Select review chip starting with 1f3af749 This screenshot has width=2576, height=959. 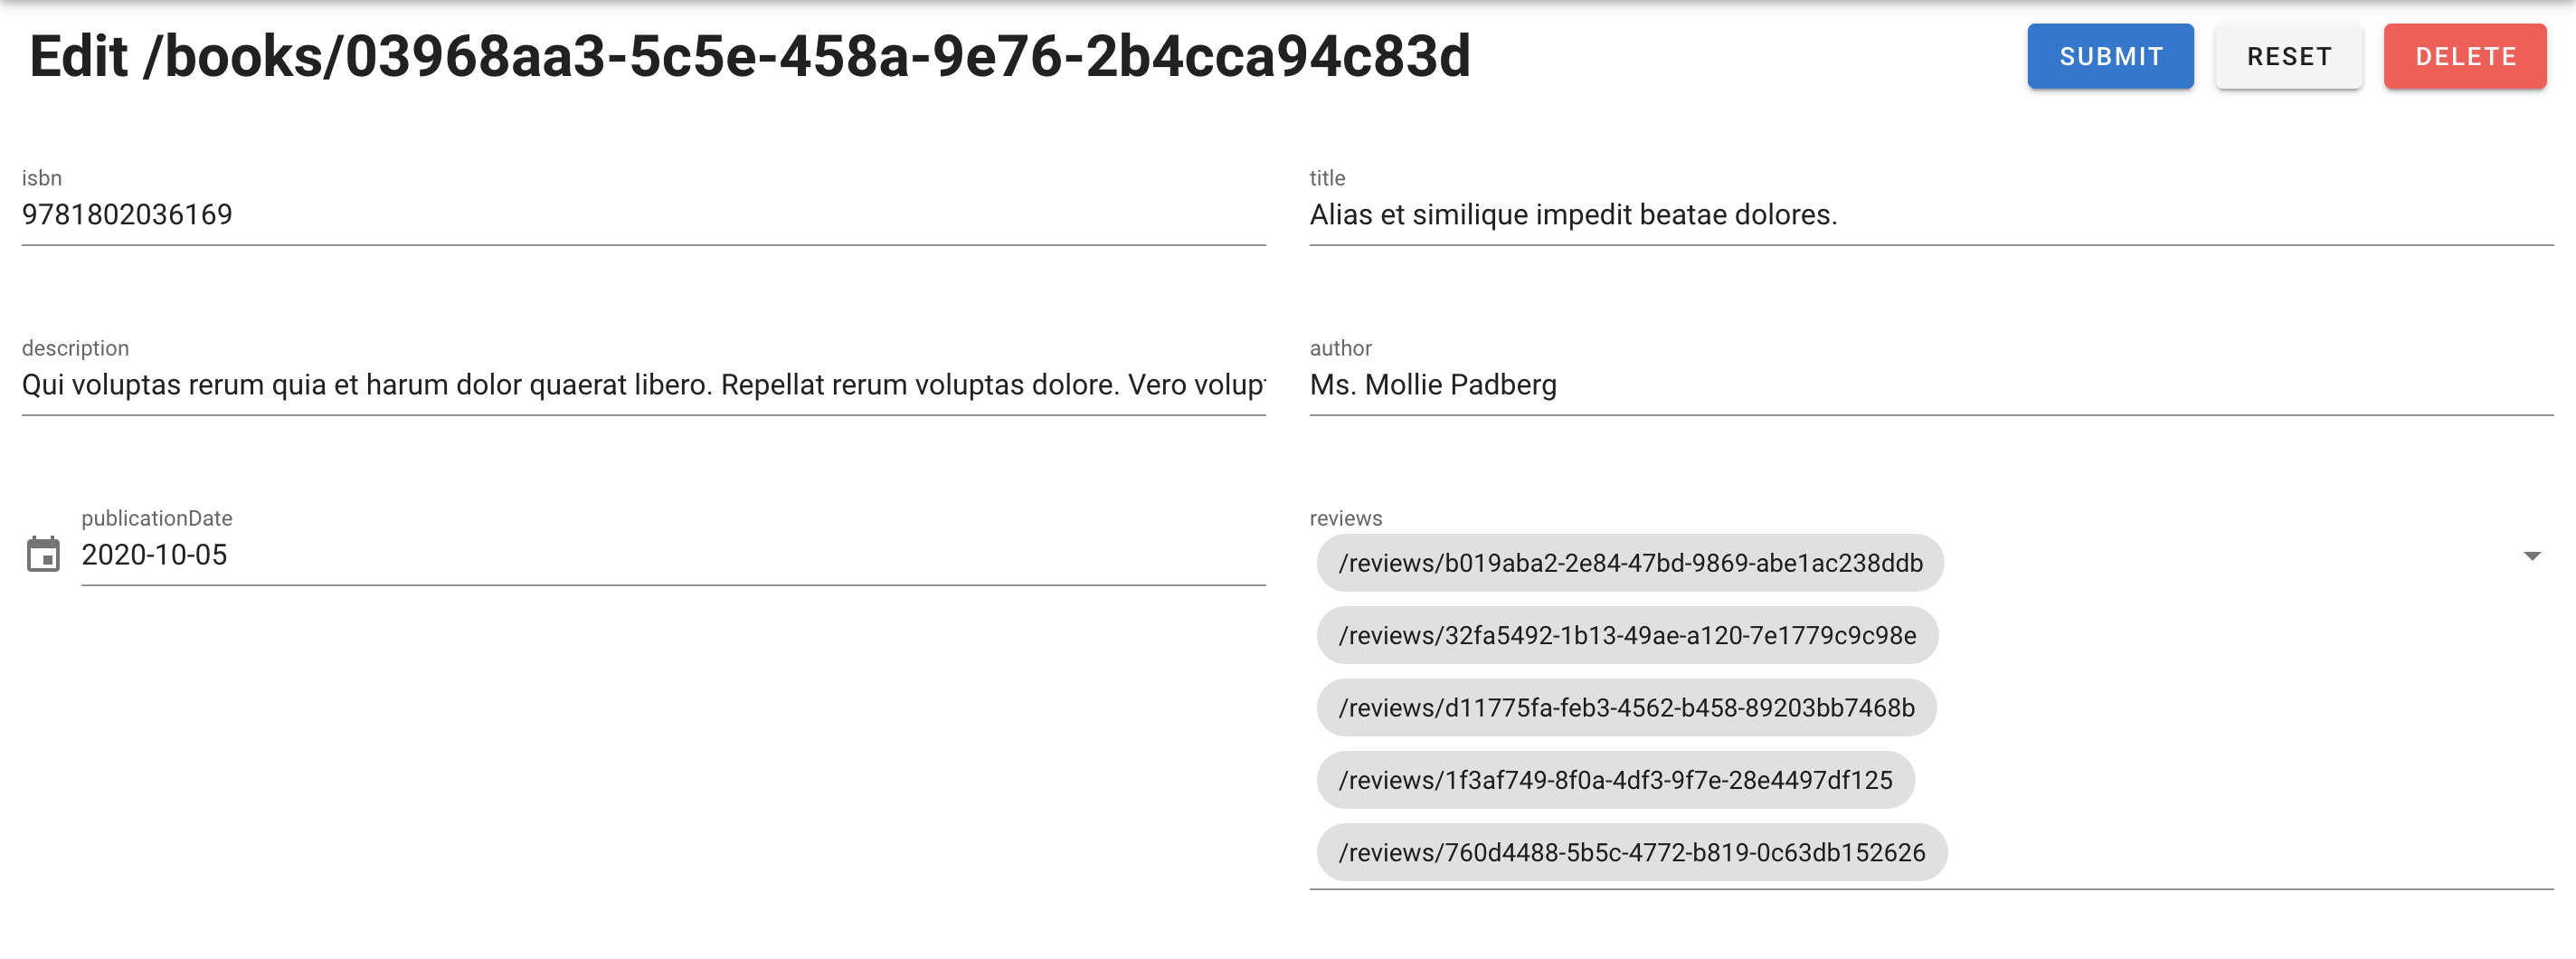(x=1615, y=780)
